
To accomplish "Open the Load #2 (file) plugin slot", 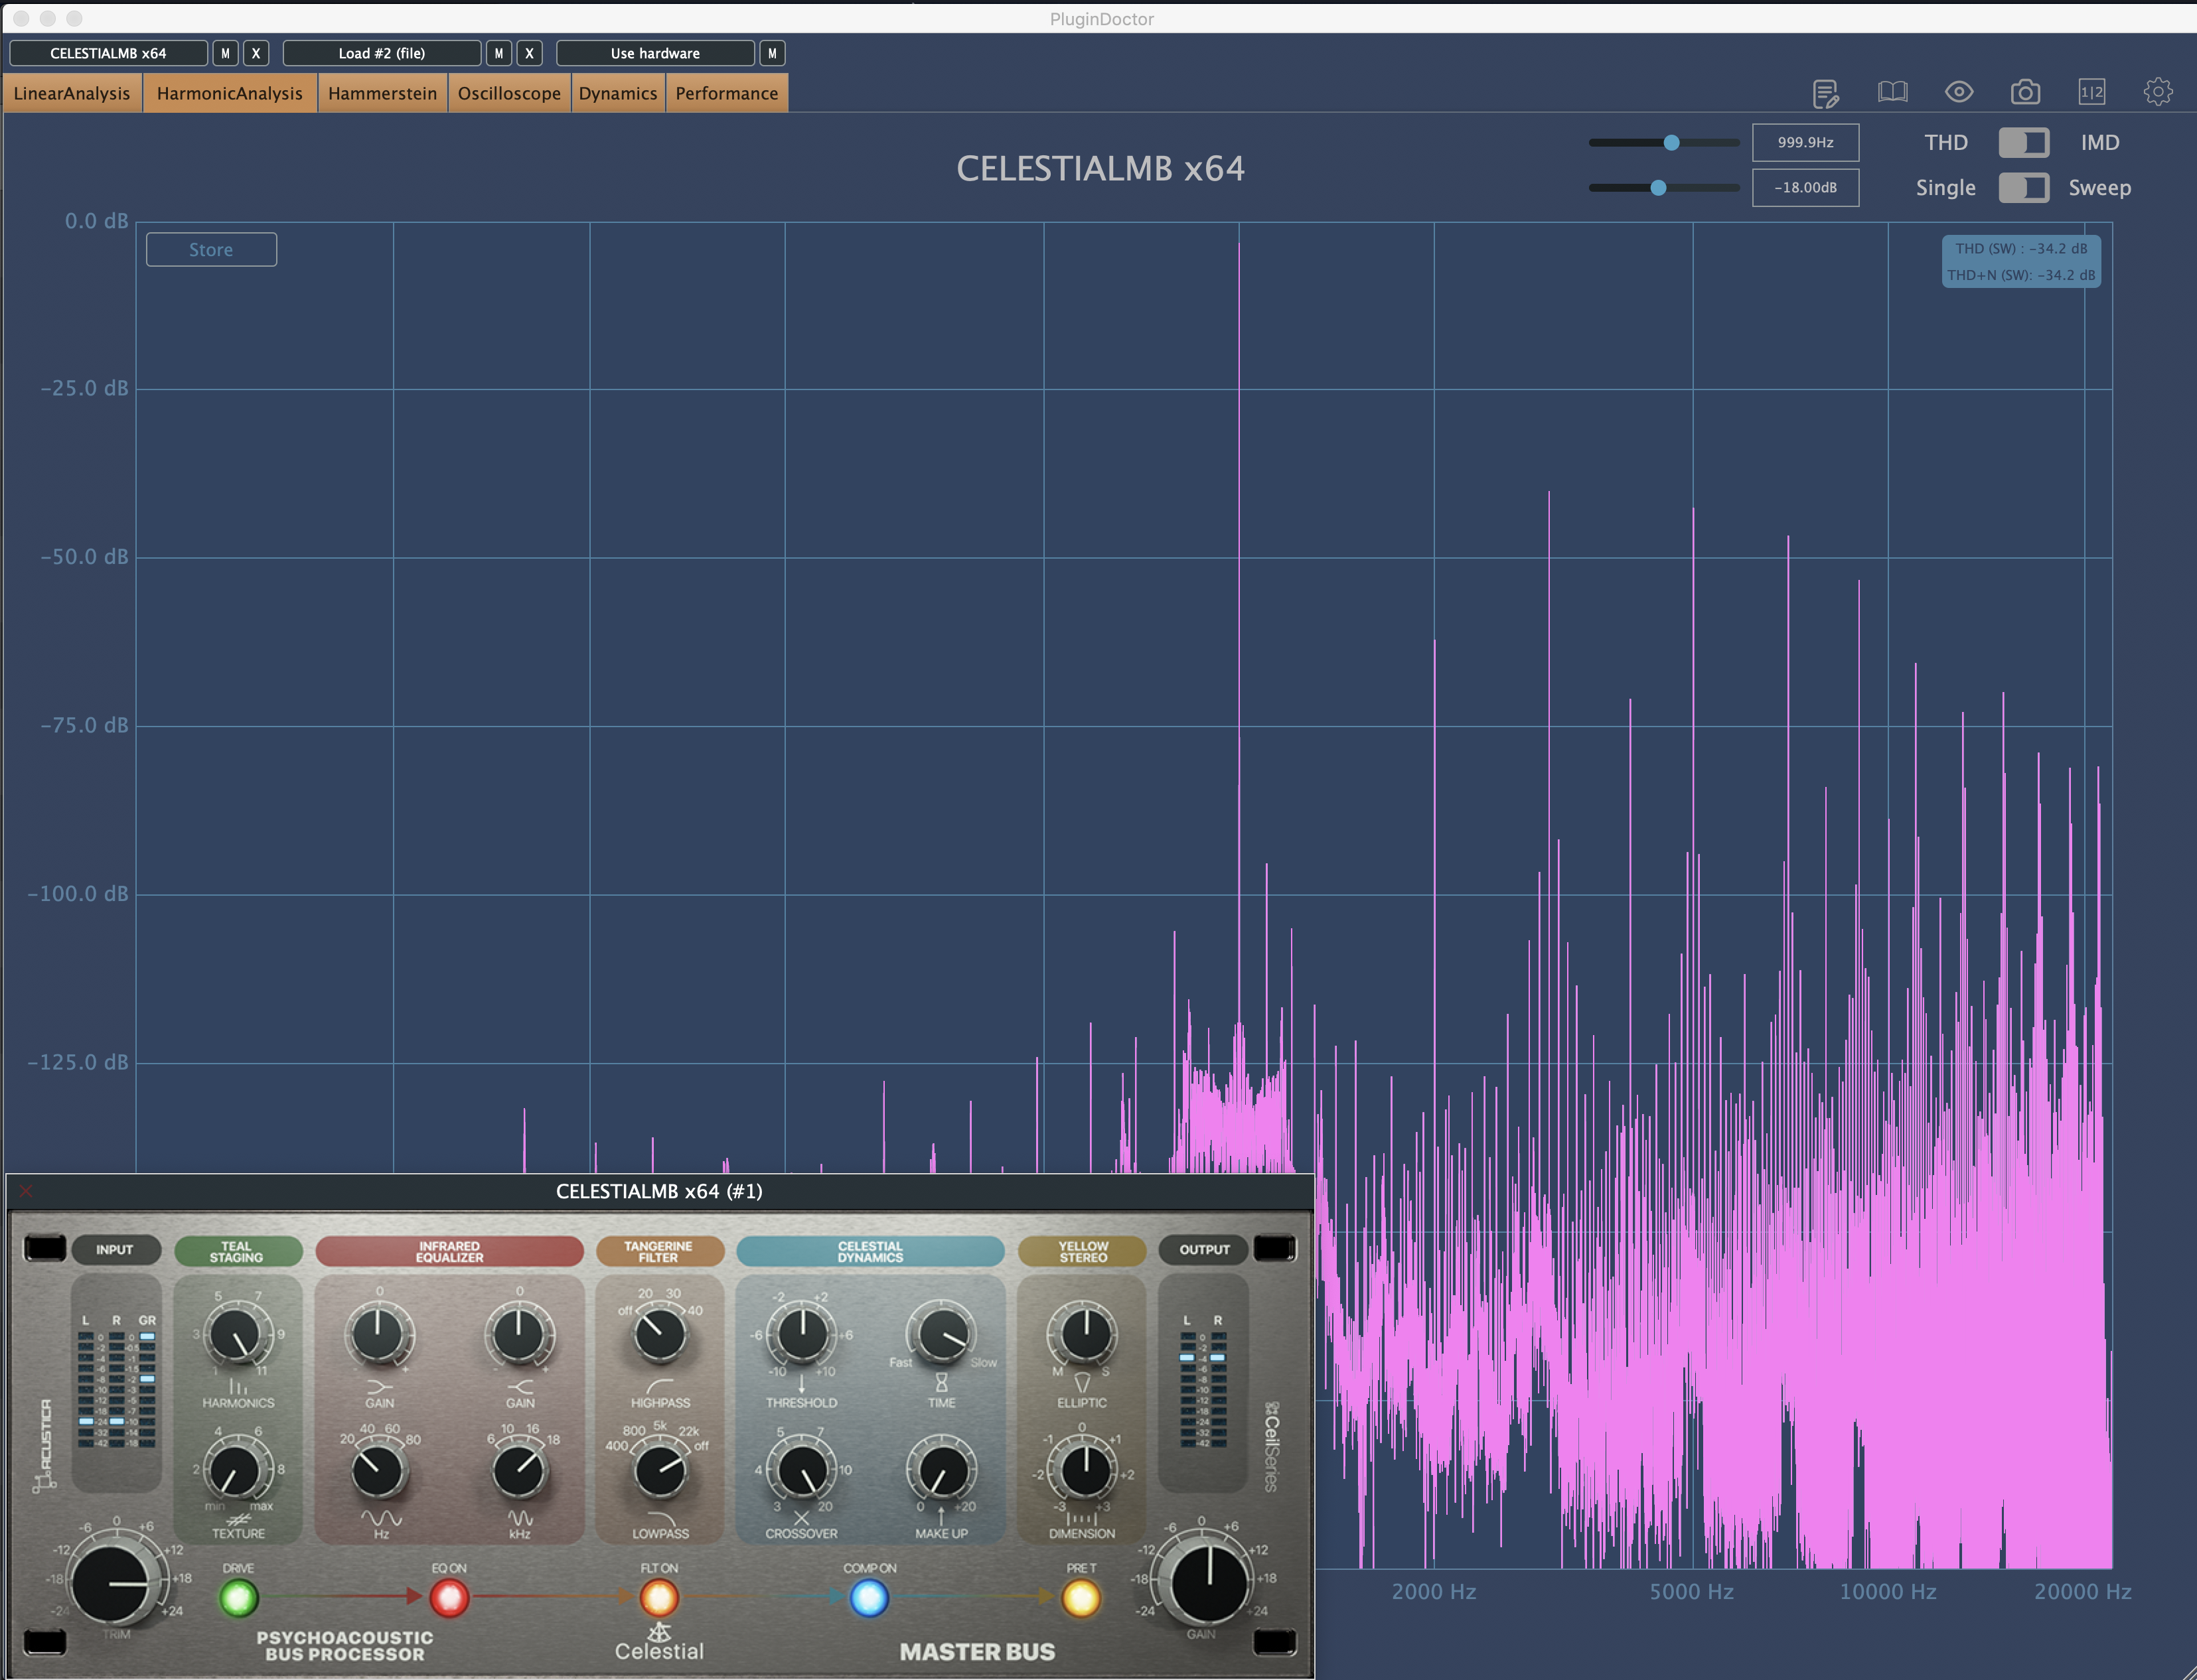I will tap(381, 53).
